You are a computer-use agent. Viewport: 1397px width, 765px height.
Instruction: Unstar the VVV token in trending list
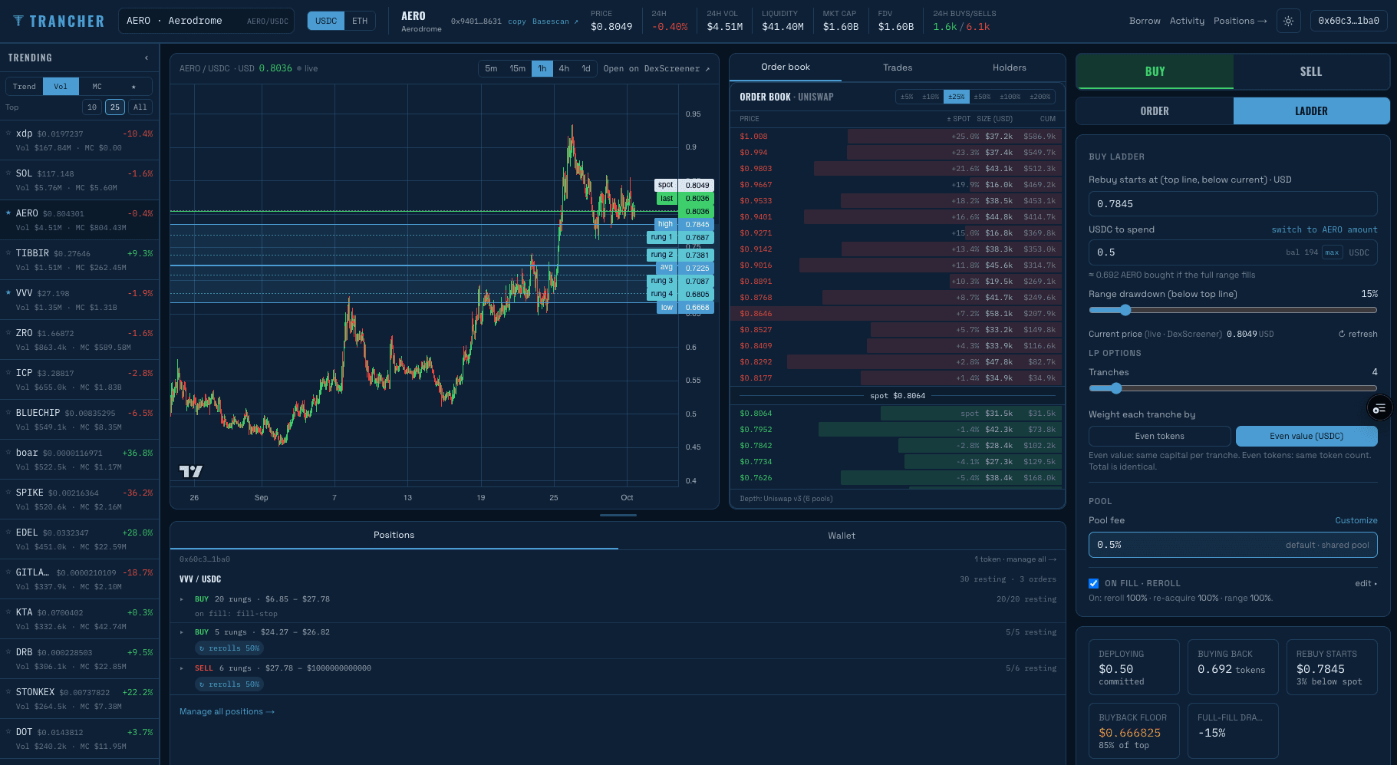(8, 293)
